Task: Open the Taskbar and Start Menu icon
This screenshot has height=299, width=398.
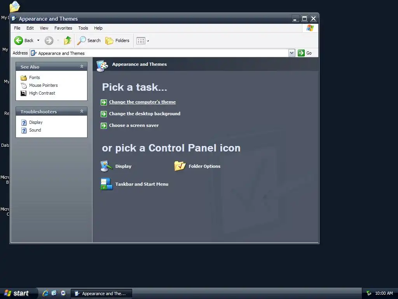Action: [x=106, y=184]
